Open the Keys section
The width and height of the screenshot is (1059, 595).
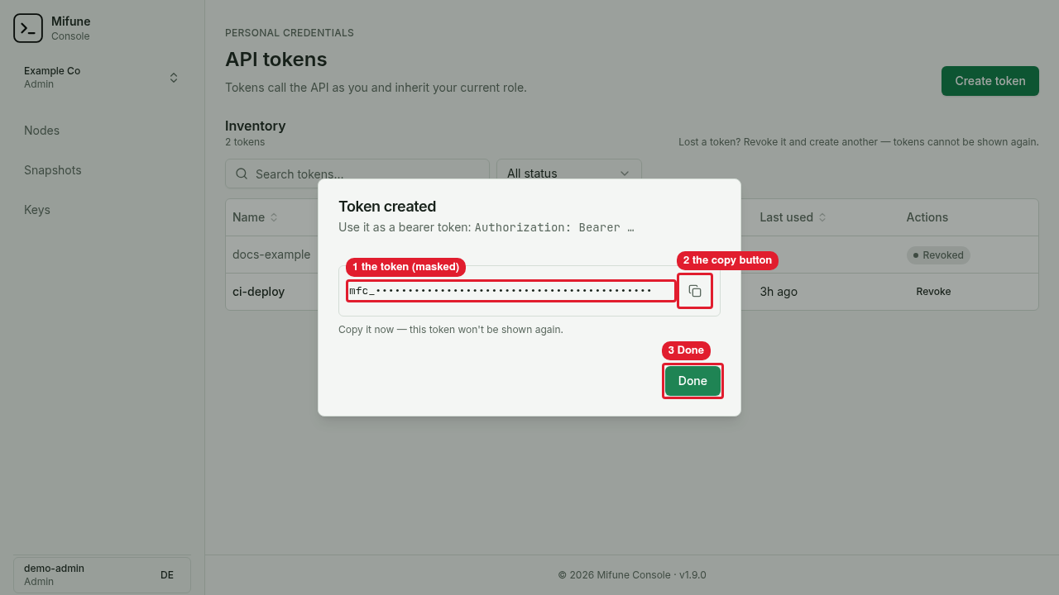[x=37, y=210]
